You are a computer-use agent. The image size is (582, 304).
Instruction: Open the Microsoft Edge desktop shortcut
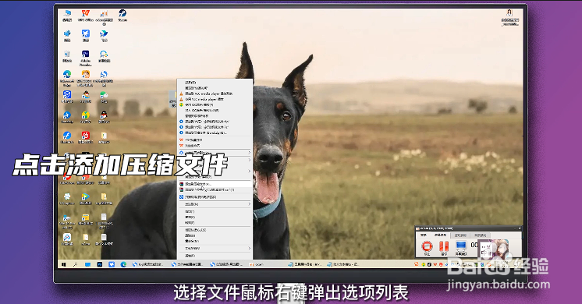point(67,77)
